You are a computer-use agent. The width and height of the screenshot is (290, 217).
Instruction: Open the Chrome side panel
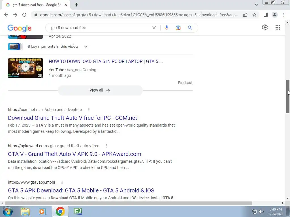click(x=266, y=15)
